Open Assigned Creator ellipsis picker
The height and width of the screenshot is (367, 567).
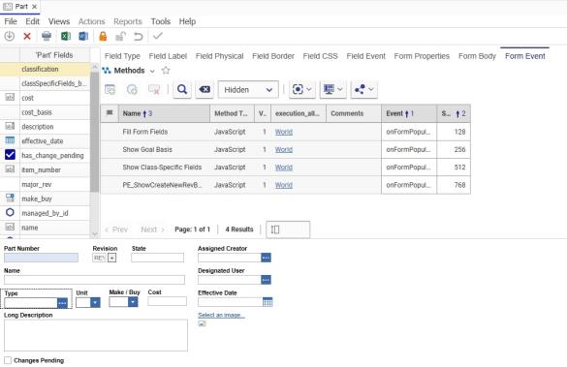266,258
